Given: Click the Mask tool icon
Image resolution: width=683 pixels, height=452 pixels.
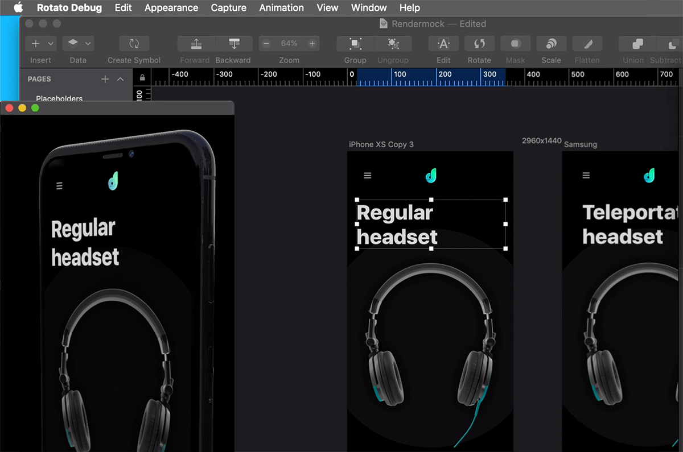Looking at the screenshot, I should pos(515,43).
